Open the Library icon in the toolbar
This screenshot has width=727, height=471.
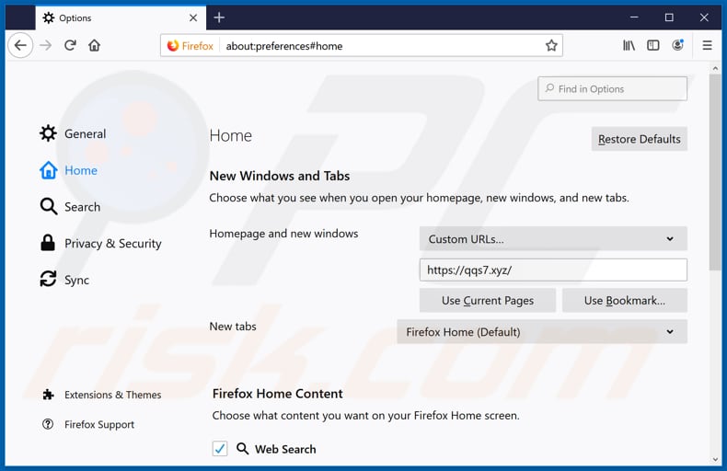coord(629,45)
